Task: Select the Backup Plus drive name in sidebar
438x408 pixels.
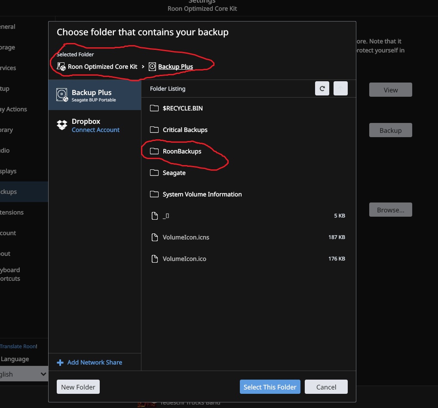Action: (92, 92)
